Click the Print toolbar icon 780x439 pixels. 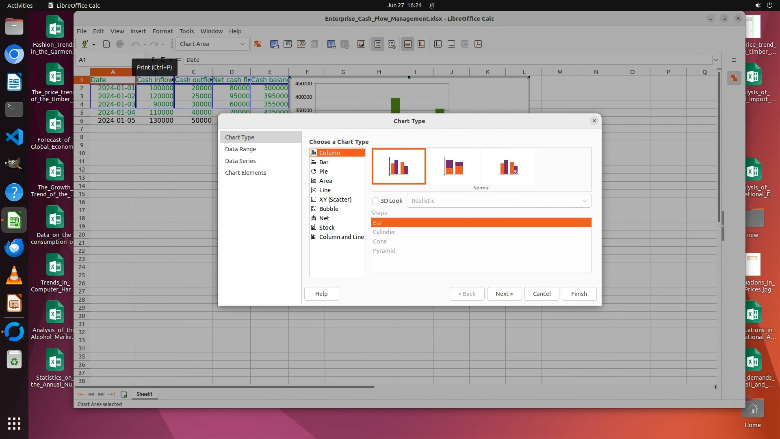coord(120,44)
